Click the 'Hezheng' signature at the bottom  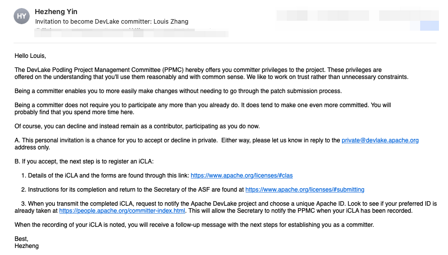(x=27, y=246)
